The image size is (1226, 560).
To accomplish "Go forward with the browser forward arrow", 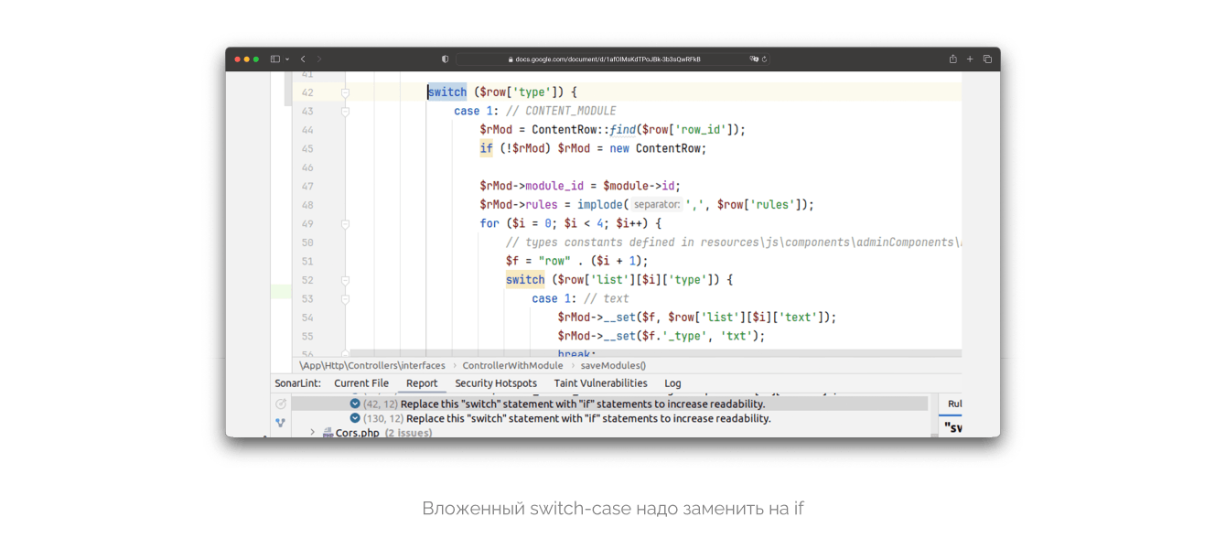I will 319,59.
